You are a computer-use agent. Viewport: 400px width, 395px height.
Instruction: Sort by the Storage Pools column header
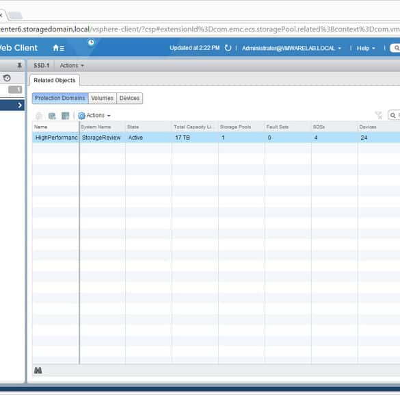pyautogui.click(x=241, y=127)
